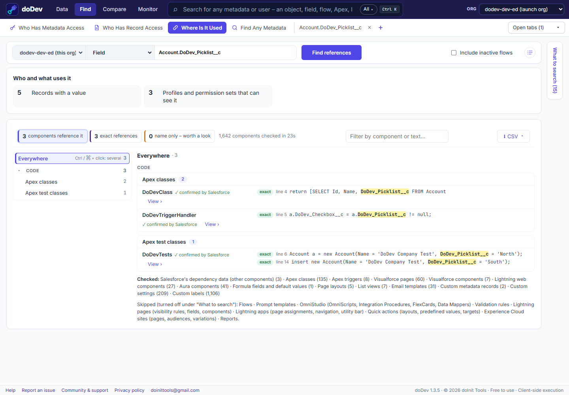The width and height of the screenshot is (569, 395).
Task: Open the list options icon beside Include inactive flows
Action: 530,53
